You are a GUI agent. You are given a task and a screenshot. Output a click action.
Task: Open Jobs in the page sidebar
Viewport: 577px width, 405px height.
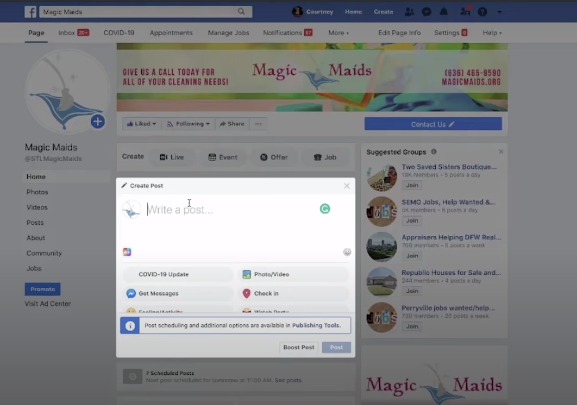34,269
